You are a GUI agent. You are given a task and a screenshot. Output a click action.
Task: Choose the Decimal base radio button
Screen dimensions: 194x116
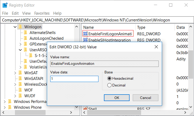109,85
